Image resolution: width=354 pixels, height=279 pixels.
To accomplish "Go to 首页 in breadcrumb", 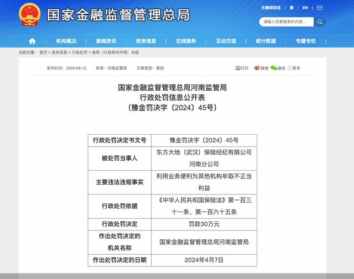I will click(x=43, y=52).
